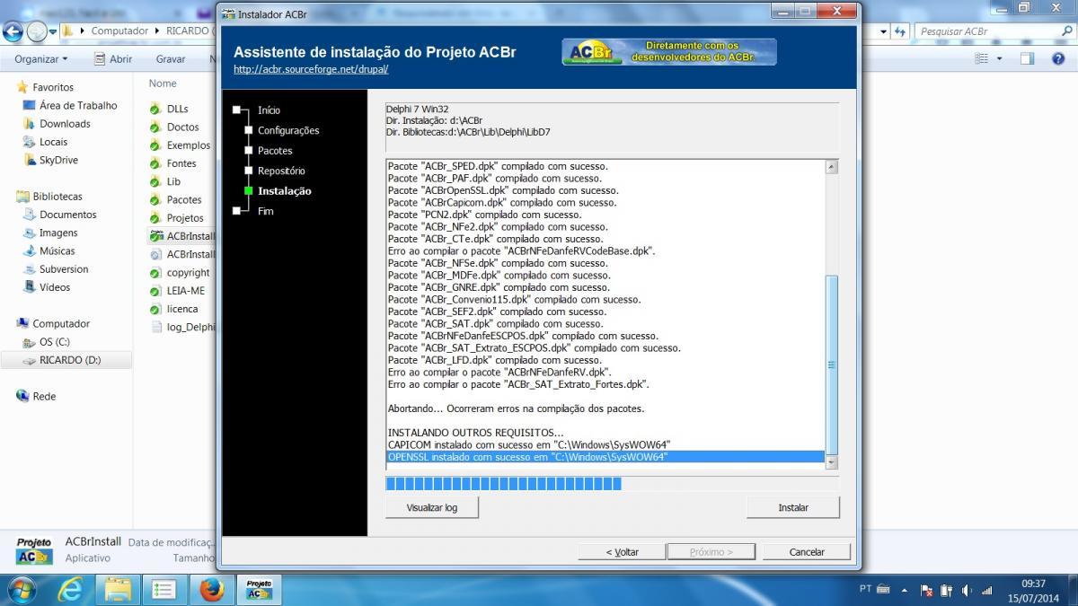Select Bibliotecas in the navigation pane

coord(57,196)
